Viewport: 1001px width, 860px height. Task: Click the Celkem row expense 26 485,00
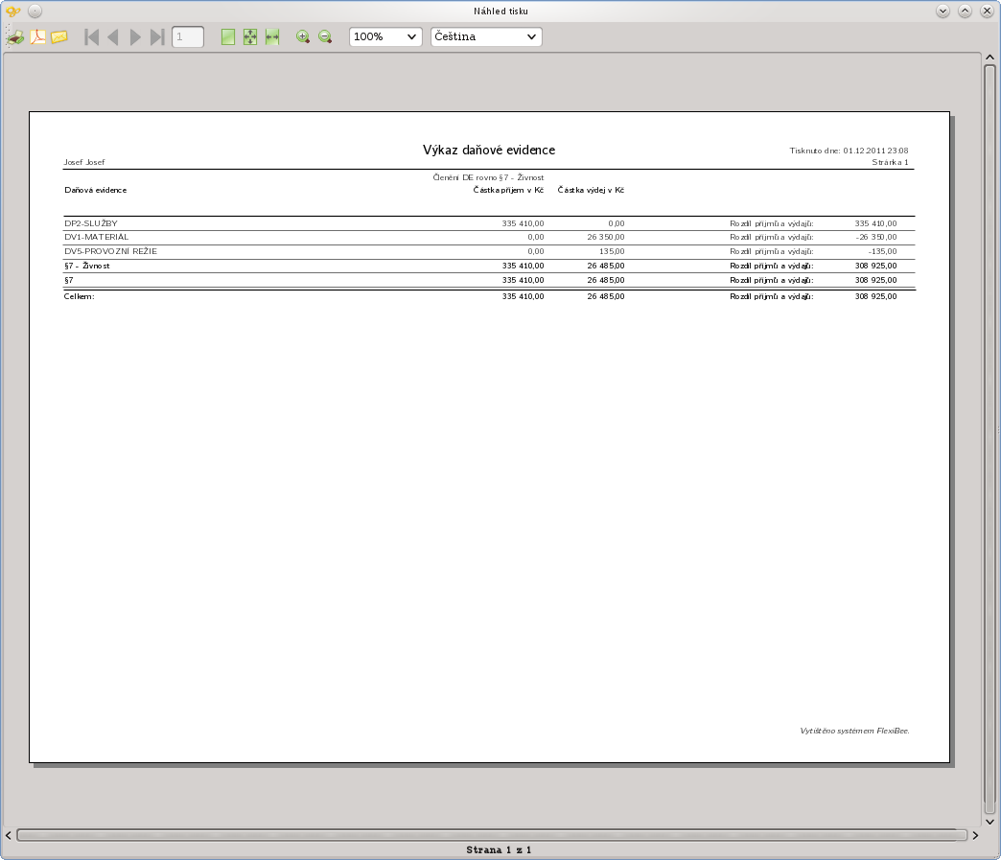[606, 296]
